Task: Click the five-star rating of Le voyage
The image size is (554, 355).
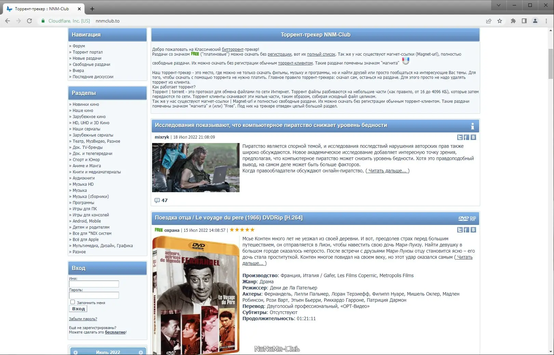Action: pyautogui.click(x=242, y=230)
